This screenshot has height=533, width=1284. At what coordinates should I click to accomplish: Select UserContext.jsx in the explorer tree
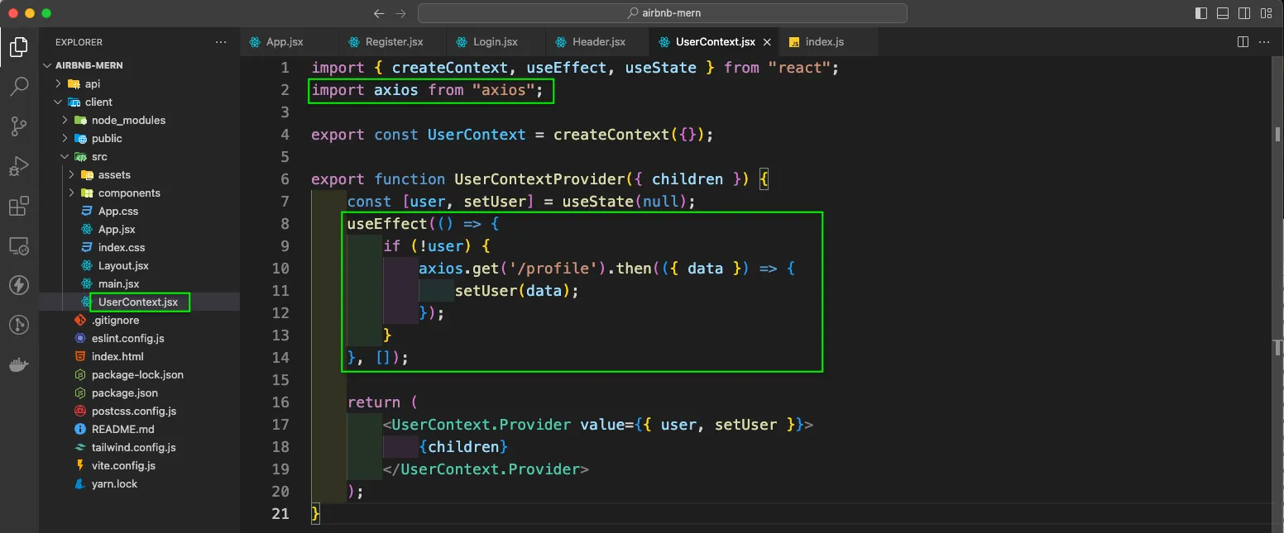click(140, 302)
